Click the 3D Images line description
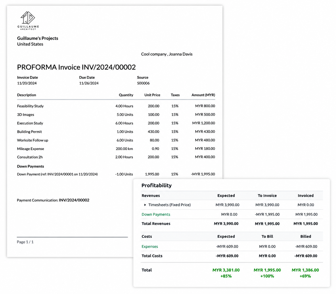 tap(26, 115)
